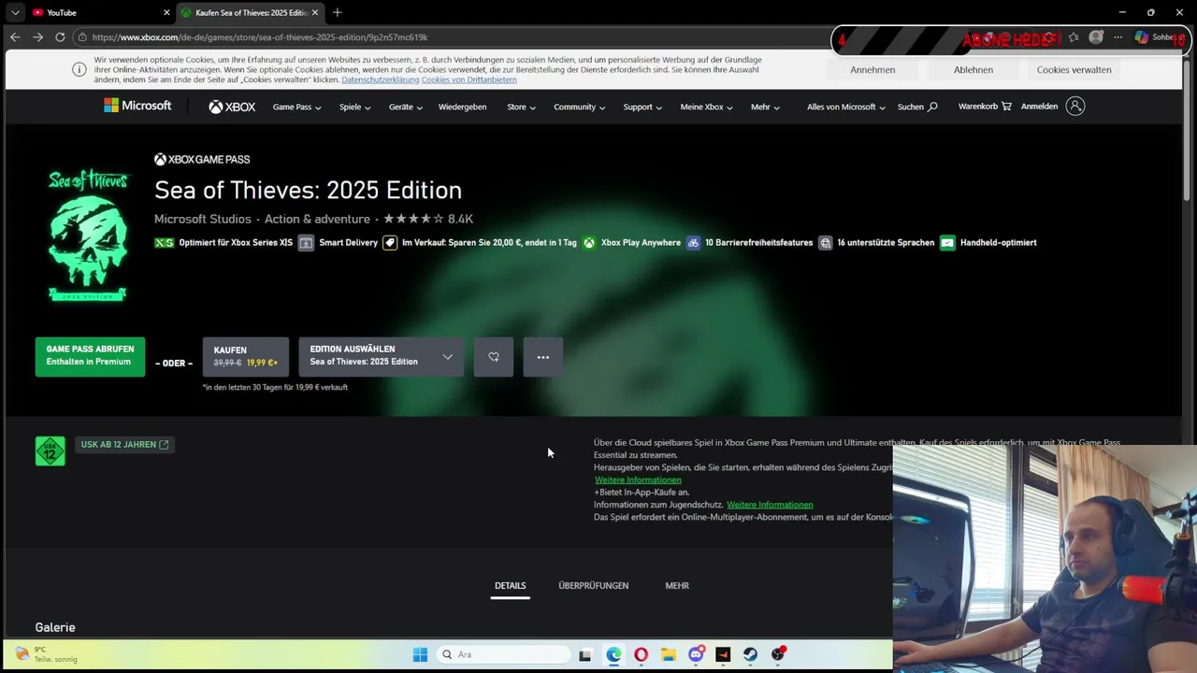Click the sale price tag icon

(x=390, y=243)
